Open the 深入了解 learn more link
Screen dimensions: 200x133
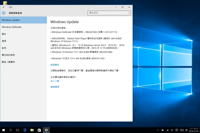[55, 81]
